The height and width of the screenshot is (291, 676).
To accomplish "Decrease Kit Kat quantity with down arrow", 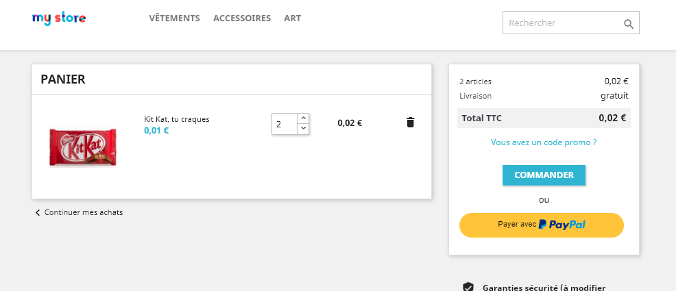I will point(303,129).
